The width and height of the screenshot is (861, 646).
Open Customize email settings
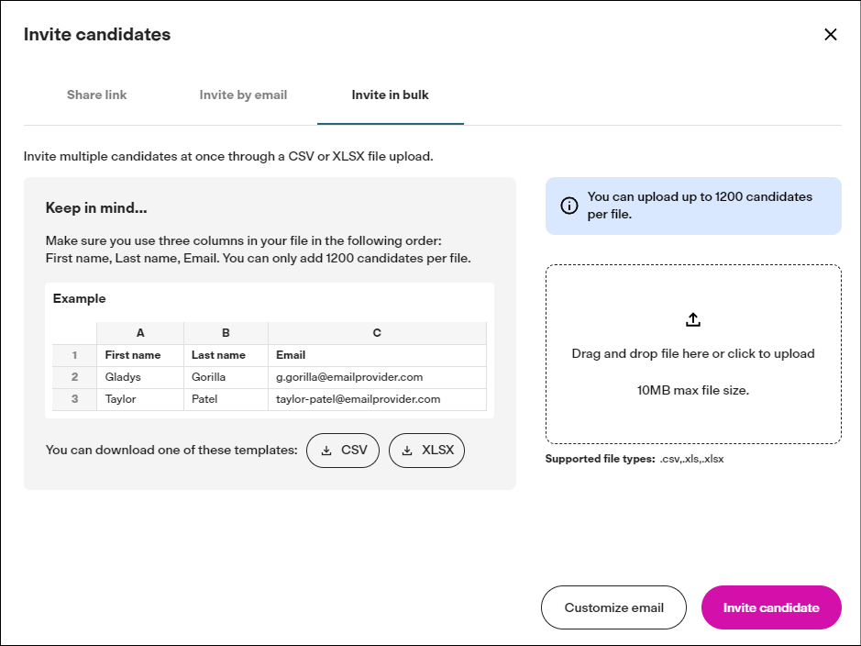click(x=613, y=607)
